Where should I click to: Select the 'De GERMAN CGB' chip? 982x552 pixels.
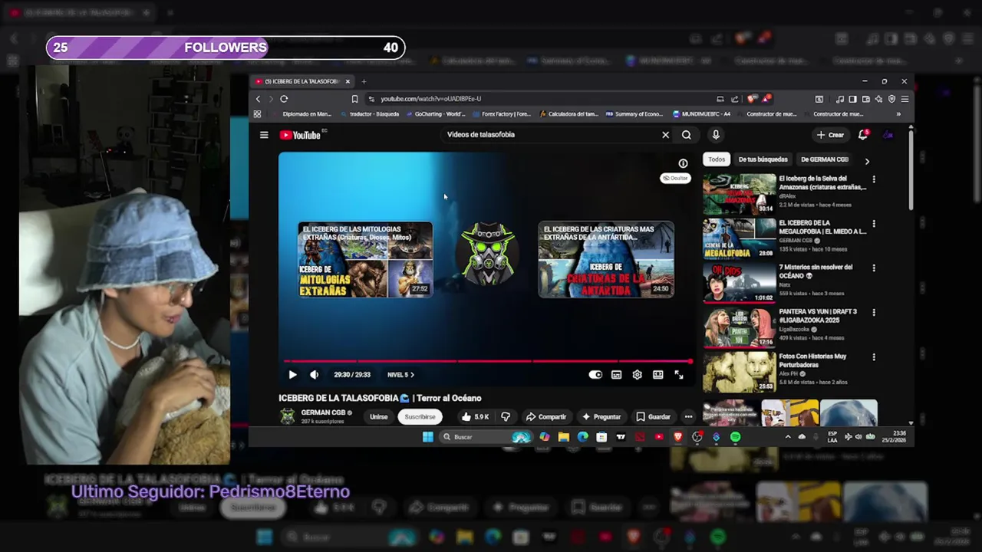(825, 159)
